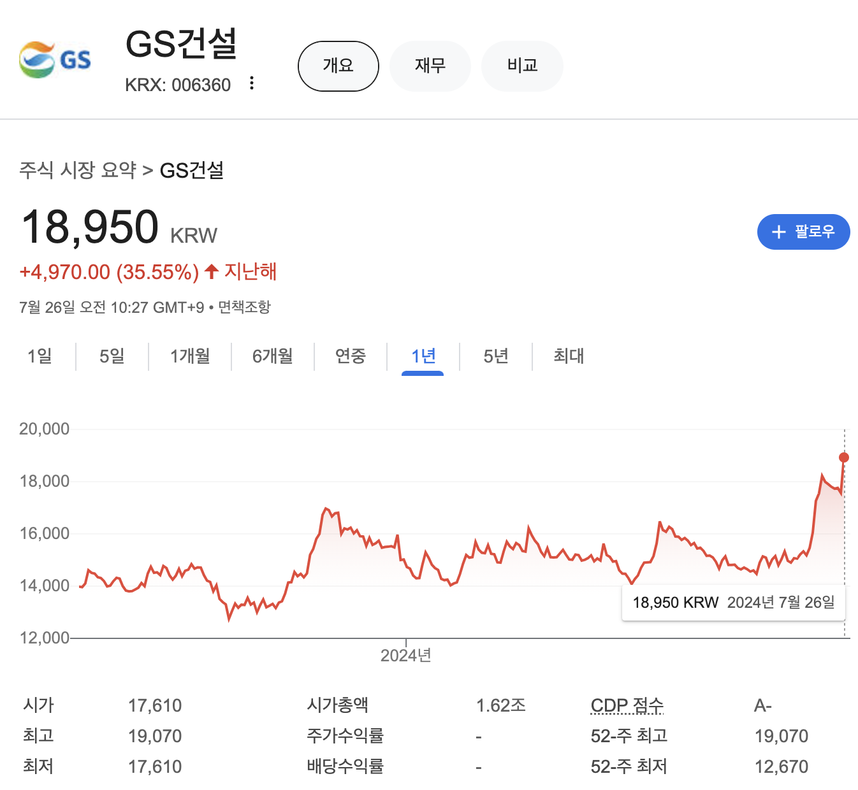Viewport: 858px width, 790px height.
Task: Click the 52-주 최저 value 12,670
Action: (x=782, y=766)
